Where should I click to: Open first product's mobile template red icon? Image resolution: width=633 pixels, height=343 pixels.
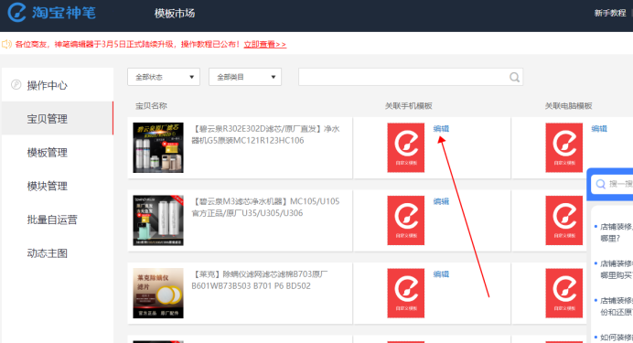[x=406, y=147]
